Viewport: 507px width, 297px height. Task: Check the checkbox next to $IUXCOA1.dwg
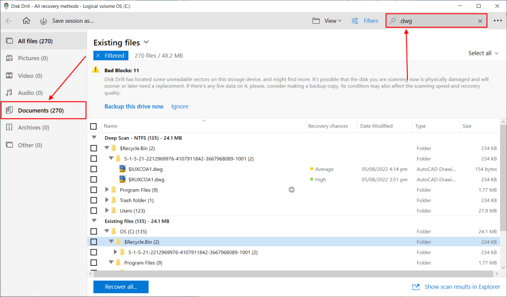(x=94, y=169)
